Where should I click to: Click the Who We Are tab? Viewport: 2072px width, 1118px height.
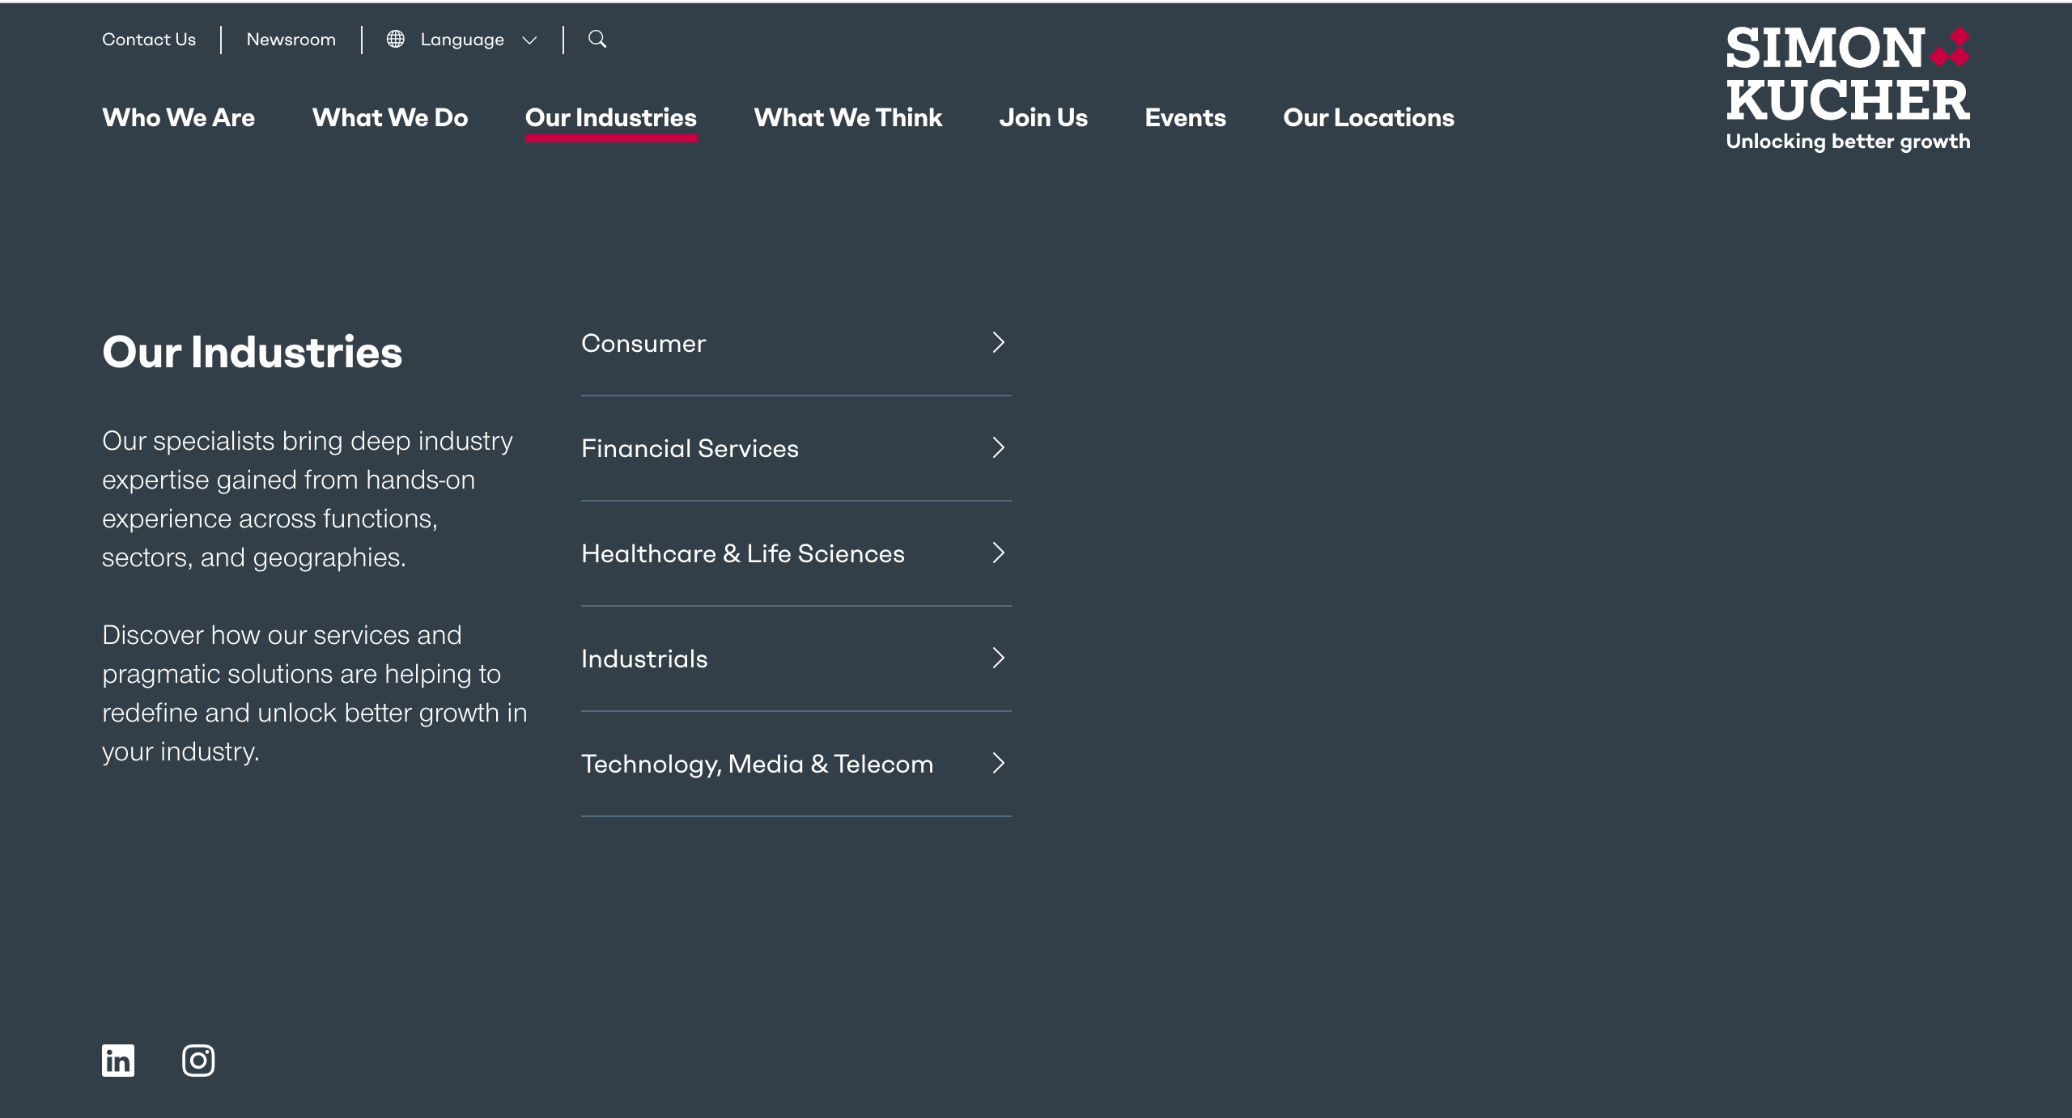pyautogui.click(x=177, y=114)
